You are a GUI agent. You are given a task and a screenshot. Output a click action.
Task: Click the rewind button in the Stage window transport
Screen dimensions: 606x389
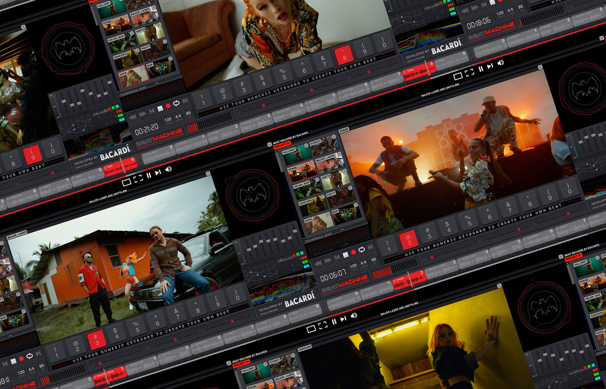coord(318,263)
